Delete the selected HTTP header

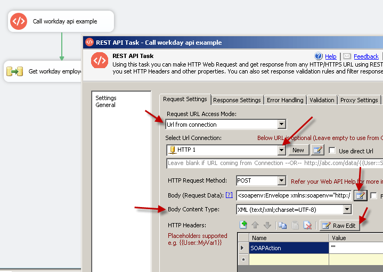point(307,225)
